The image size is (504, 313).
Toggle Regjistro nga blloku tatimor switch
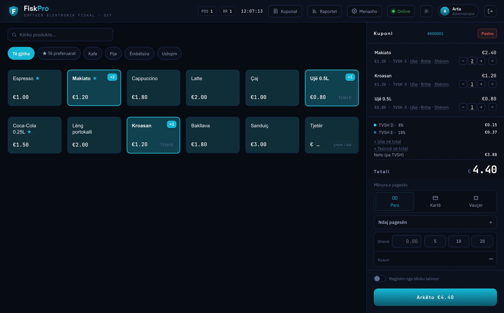point(380,279)
